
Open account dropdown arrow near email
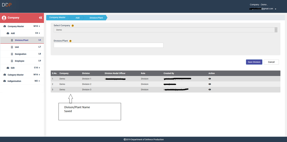coord(276,9)
